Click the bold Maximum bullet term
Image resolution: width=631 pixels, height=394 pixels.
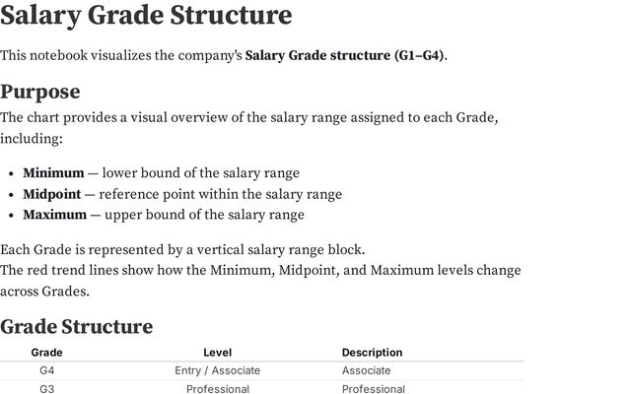click(55, 215)
